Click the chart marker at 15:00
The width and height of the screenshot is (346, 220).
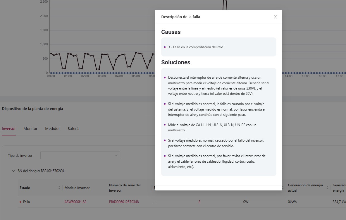(305, 73)
